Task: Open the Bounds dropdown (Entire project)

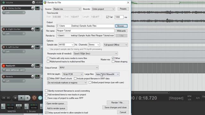Action: (x=103, y=9)
